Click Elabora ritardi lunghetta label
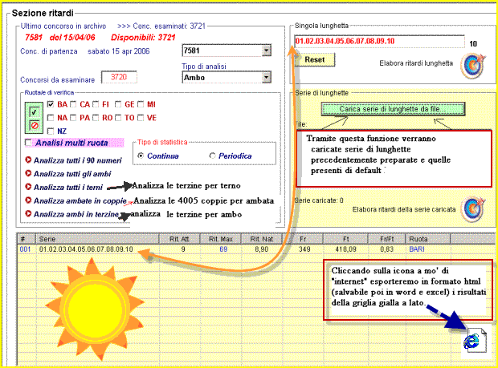The width and height of the screenshot is (498, 368). coord(416,63)
